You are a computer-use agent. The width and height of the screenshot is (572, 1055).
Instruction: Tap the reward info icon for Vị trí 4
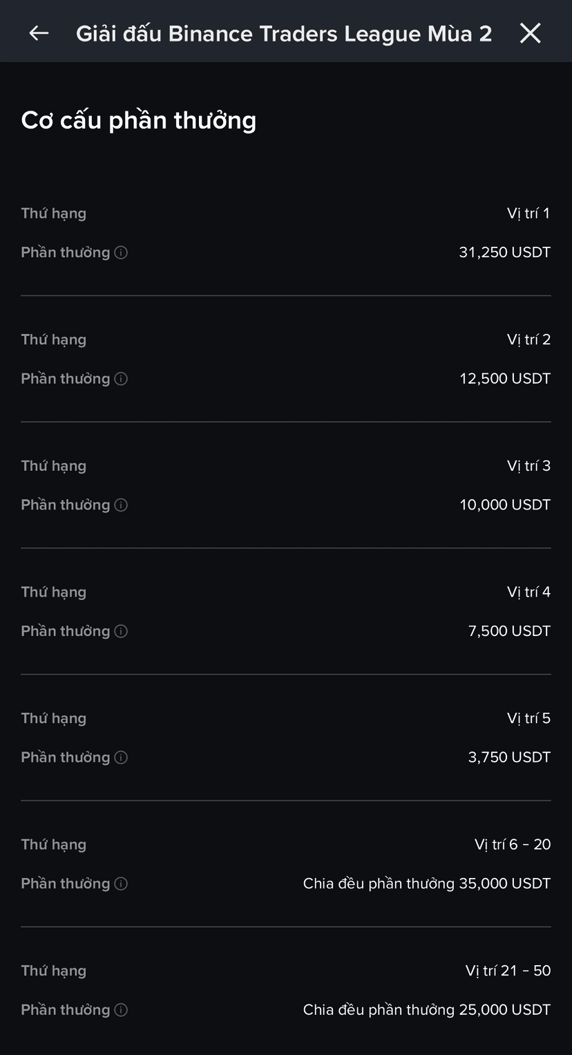pyautogui.click(x=121, y=631)
